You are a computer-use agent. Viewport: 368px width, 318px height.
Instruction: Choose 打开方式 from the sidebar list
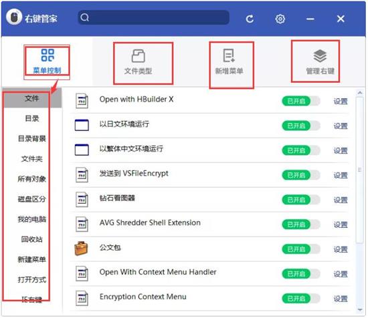click(x=32, y=279)
